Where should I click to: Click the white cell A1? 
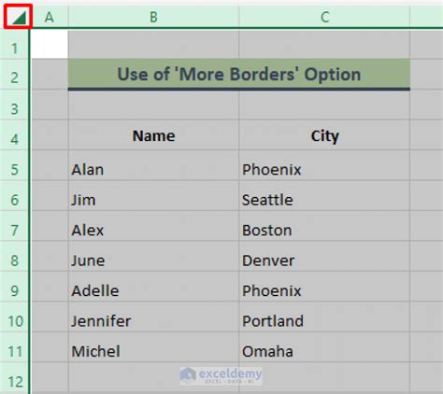point(50,44)
